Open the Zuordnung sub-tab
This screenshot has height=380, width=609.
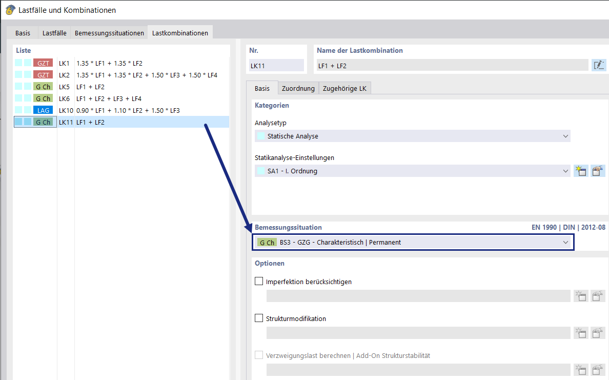tap(298, 89)
